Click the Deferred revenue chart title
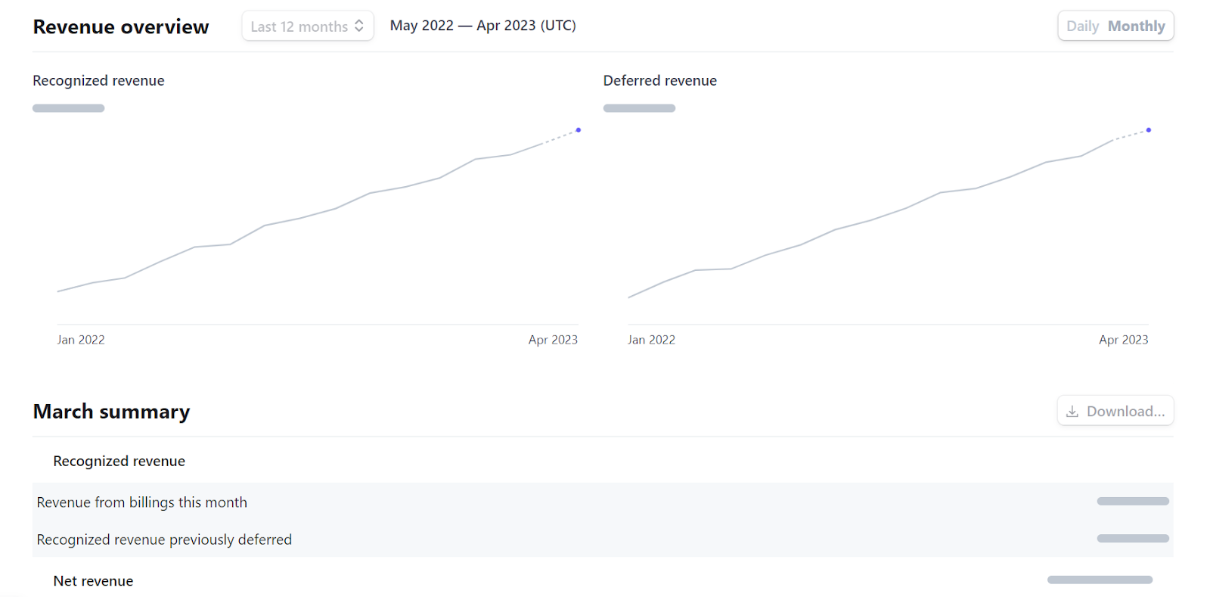Image resolution: width=1210 pixels, height=597 pixels. tap(660, 80)
